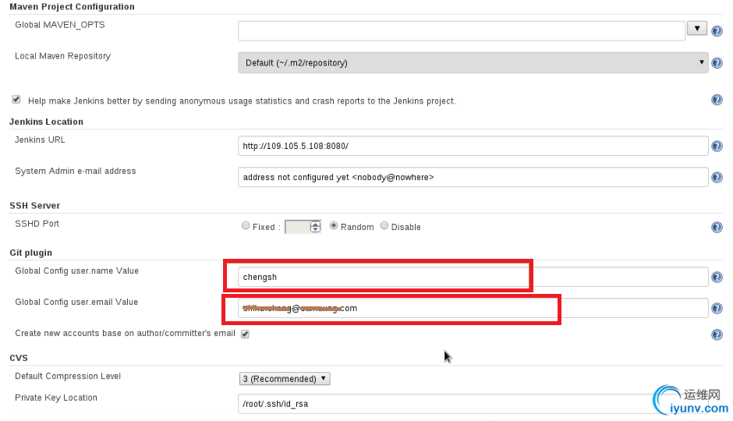Click the SSH Server section heading
733x421 pixels.
pyautogui.click(x=34, y=206)
